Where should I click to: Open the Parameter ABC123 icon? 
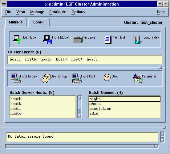pyautogui.click(x=137, y=78)
